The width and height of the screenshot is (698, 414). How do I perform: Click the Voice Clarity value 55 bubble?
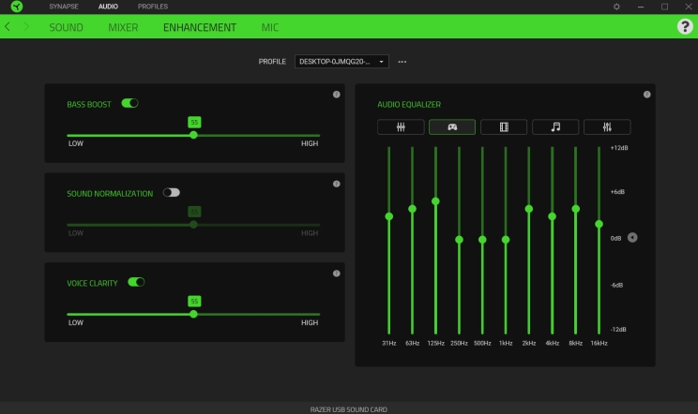tap(194, 302)
